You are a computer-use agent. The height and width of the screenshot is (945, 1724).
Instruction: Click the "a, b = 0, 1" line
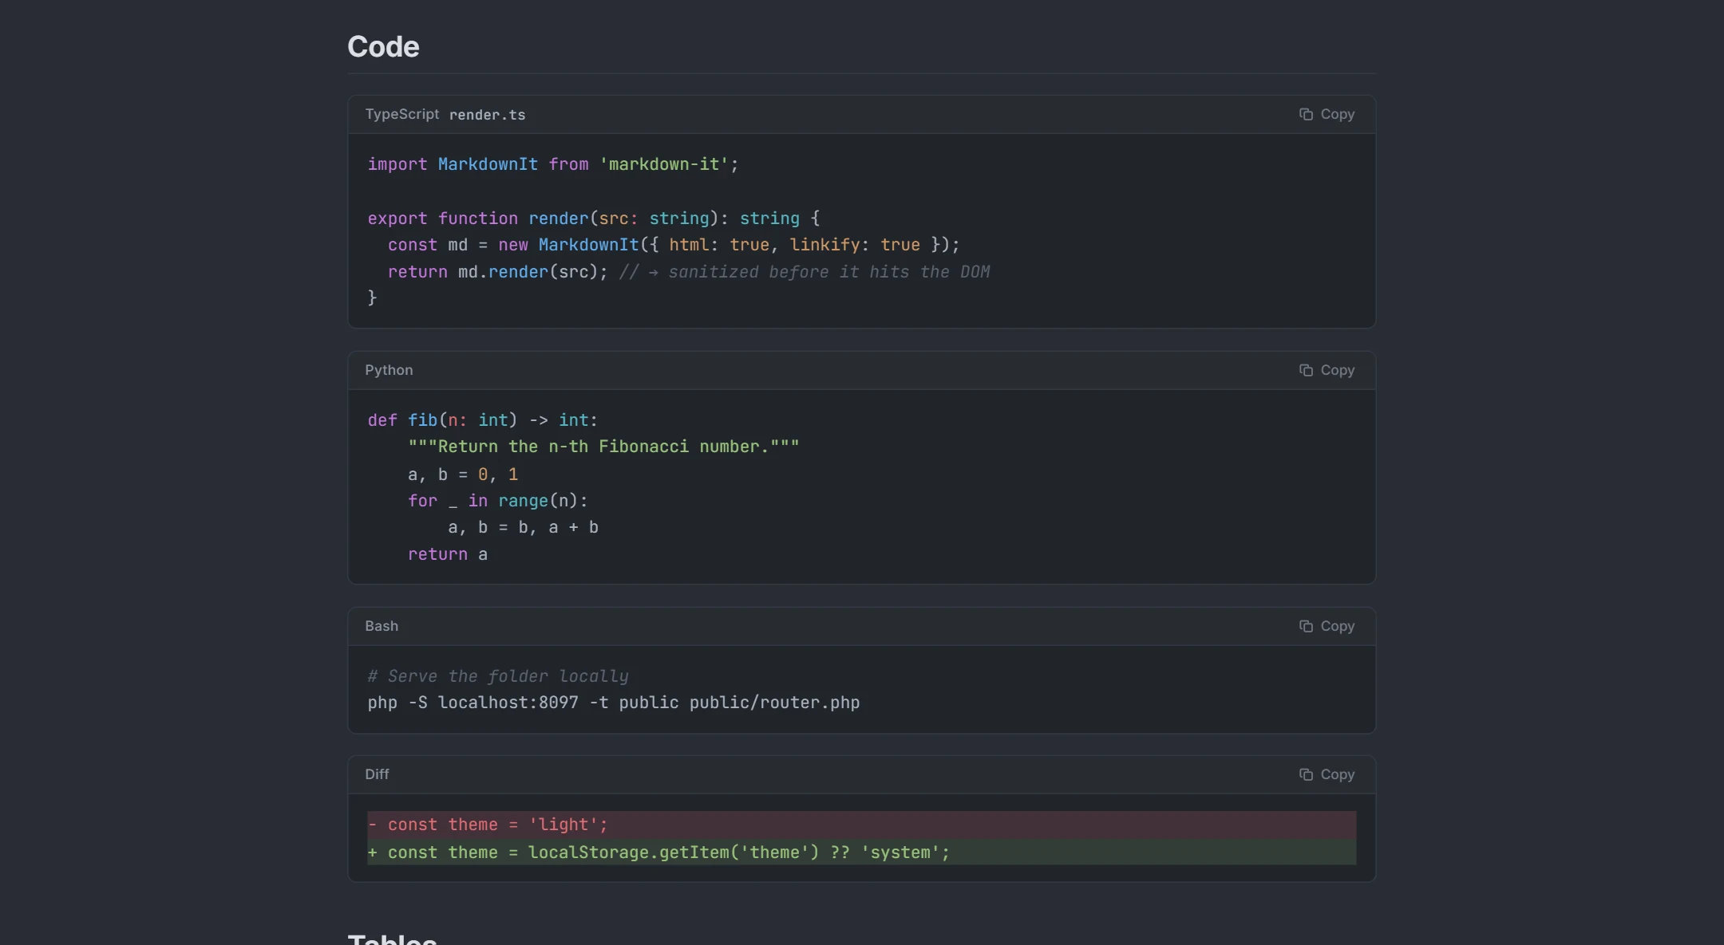tap(463, 474)
